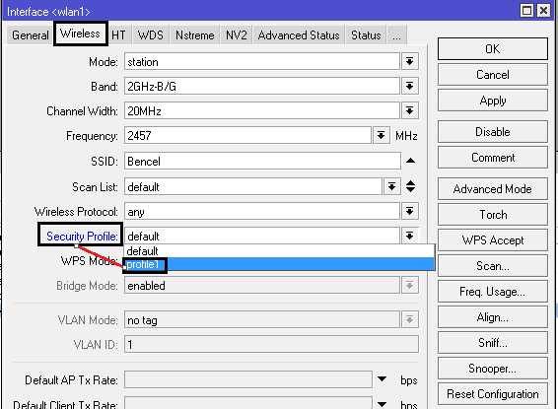Show more tabs with the ellipsis tab
The image size is (558, 409).
pyautogui.click(x=396, y=34)
